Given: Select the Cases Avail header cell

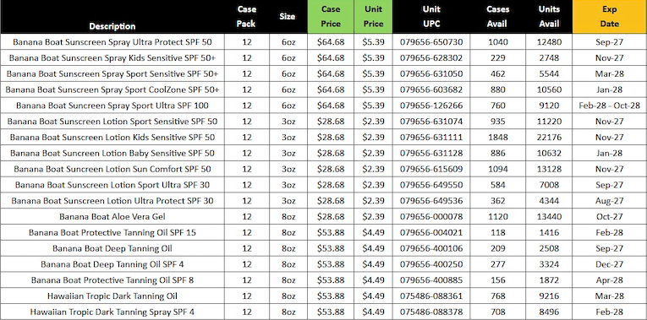Looking at the screenshot, I should click(x=497, y=17).
